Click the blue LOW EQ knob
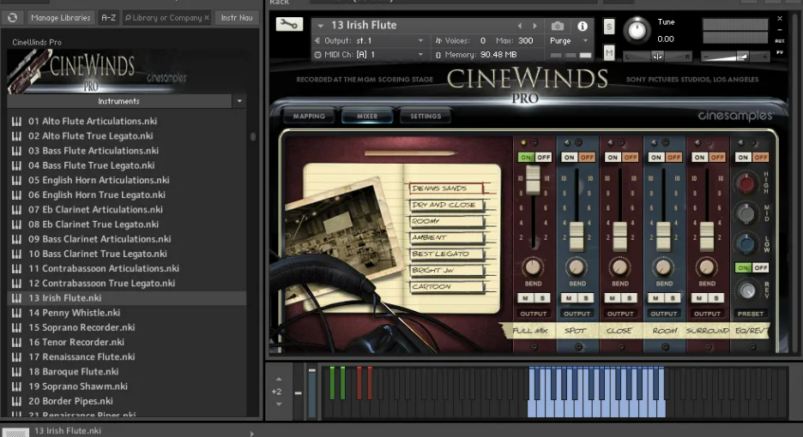This screenshot has height=437, width=803. [x=746, y=244]
